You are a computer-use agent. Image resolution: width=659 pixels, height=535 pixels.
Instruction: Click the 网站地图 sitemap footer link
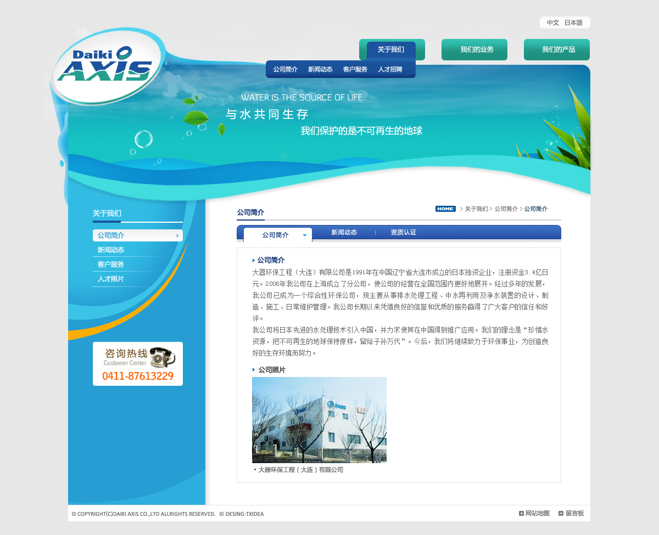(534, 514)
